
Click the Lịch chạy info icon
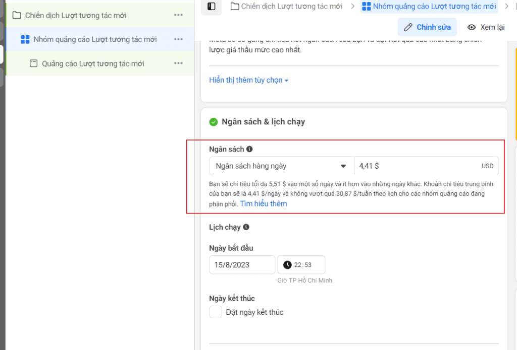tap(246, 227)
